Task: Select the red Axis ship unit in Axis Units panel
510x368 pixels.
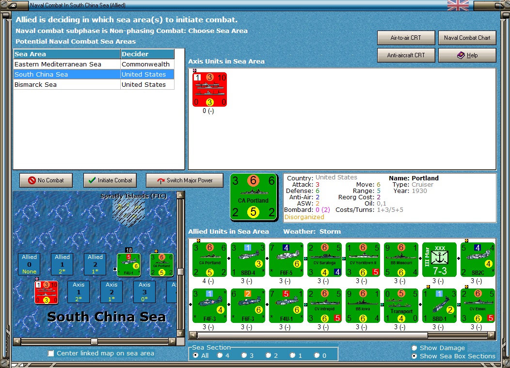Action: click(209, 90)
